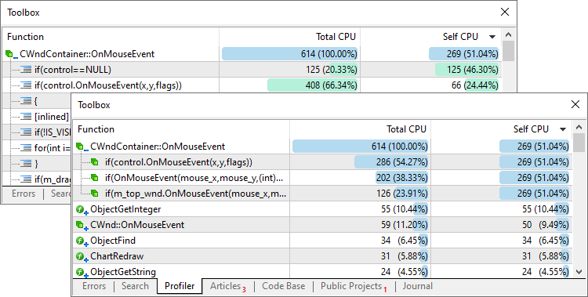The image size is (588, 297).
Task: Sort by Self CPU in back Toolbox
Action: (x=431, y=36)
